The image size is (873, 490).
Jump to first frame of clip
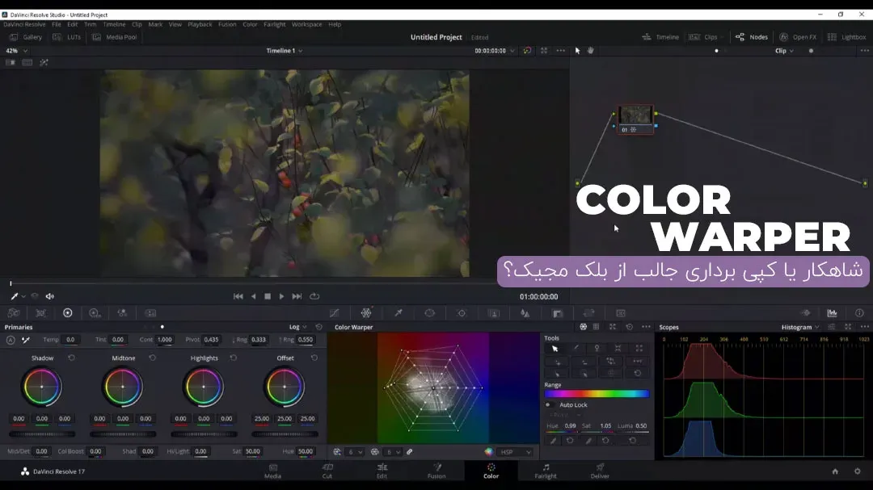coord(238,296)
